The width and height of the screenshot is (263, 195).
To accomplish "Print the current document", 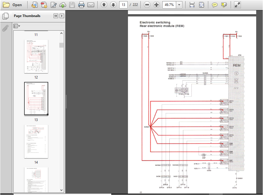I will coord(82,5).
